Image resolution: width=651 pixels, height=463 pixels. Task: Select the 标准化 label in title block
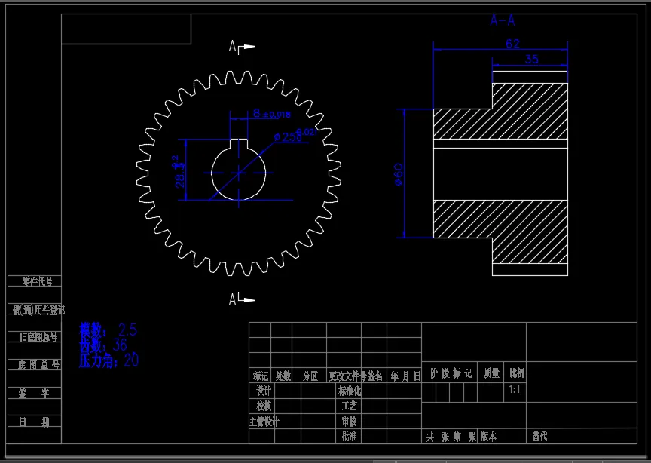click(x=349, y=391)
